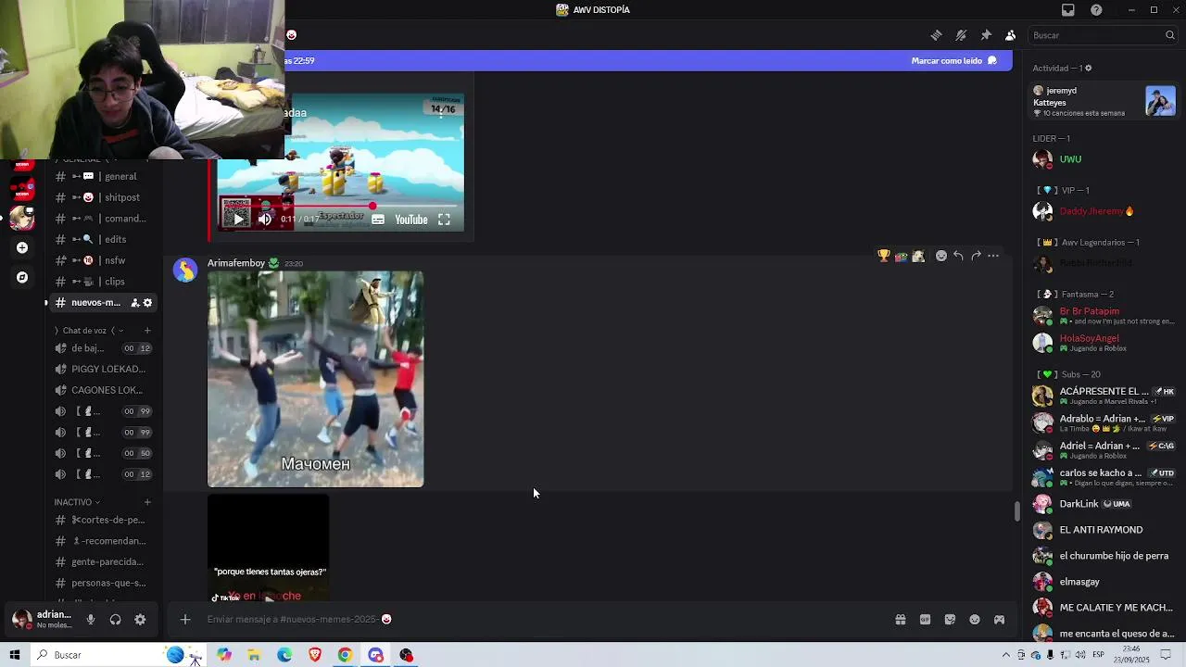The image size is (1186, 667).
Task: Open the sticker picker
Action: [x=950, y=620]
